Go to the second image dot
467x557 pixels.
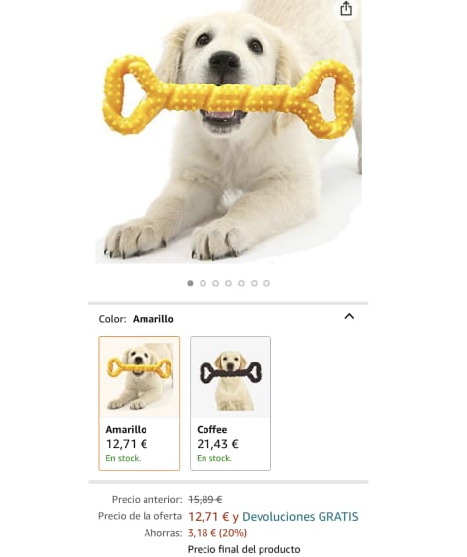click(203, 283)
